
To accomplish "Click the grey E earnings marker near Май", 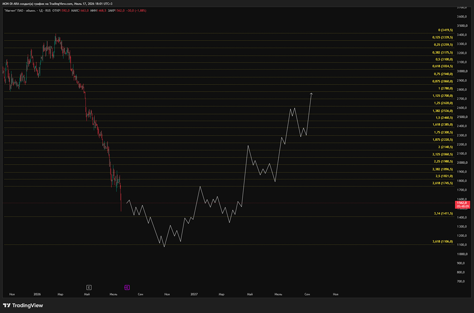I will [x=89, y=287].
